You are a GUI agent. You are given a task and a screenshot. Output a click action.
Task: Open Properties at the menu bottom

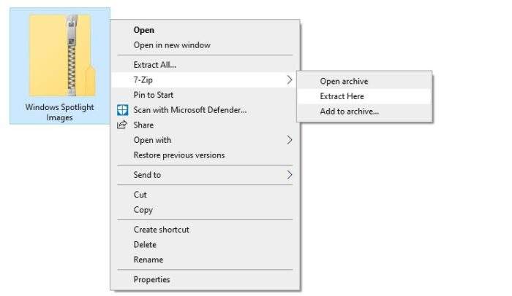tap(151, 279)
